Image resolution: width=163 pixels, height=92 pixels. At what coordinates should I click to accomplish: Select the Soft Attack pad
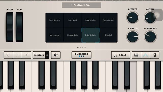point(55,20)
